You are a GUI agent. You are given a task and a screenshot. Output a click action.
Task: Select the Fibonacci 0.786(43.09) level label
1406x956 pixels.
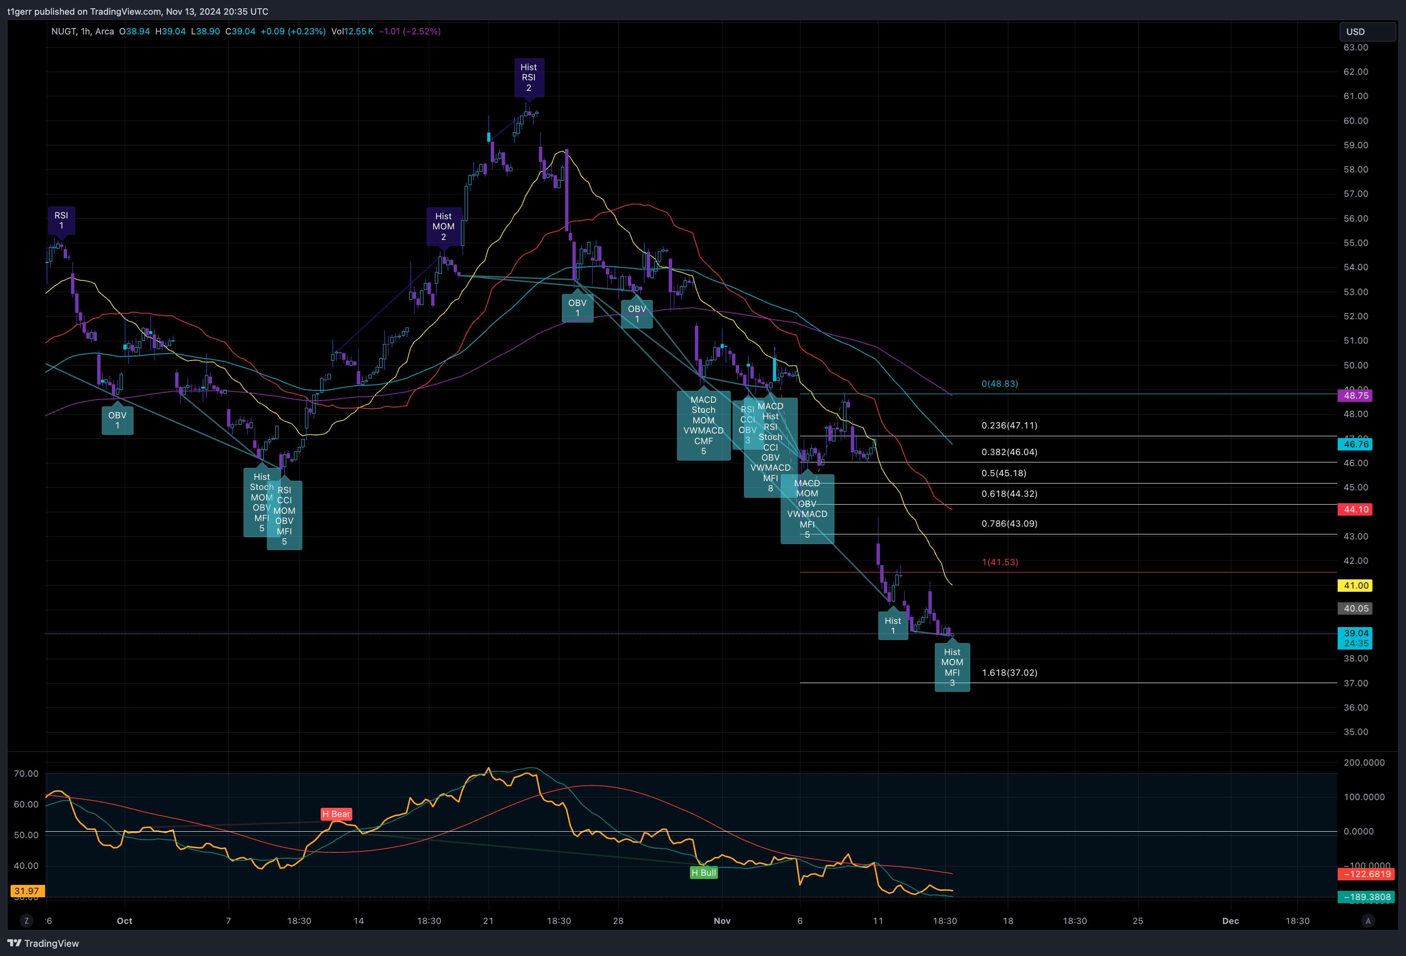pos(1009,523)
